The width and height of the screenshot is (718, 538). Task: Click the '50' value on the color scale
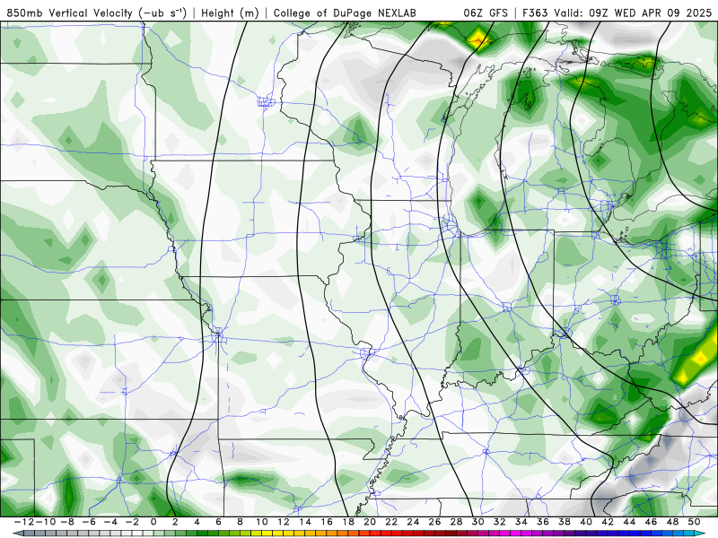point(694,522)
